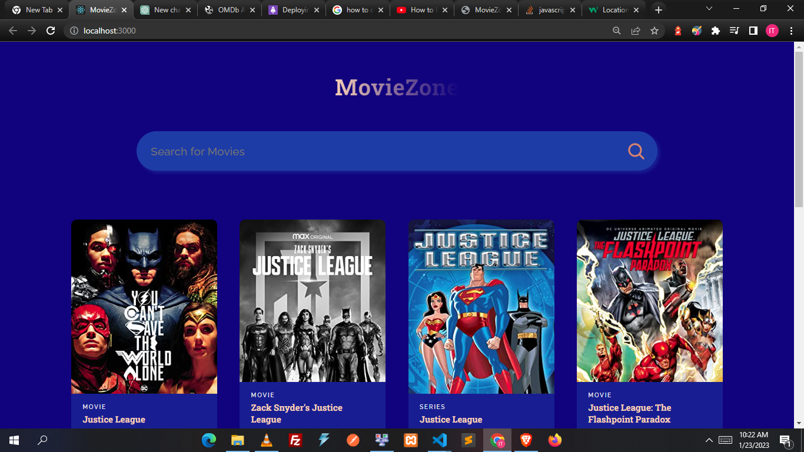Click the browser extensions puzzle icon

click(x=715, y=31)
